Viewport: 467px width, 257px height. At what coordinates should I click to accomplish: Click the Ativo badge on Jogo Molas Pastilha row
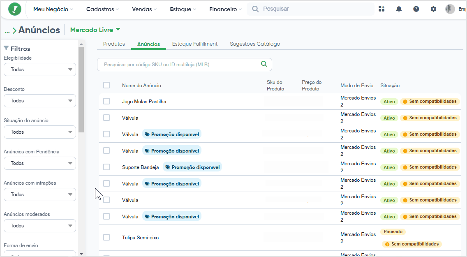pyautogui.click(x=389, y=102)
